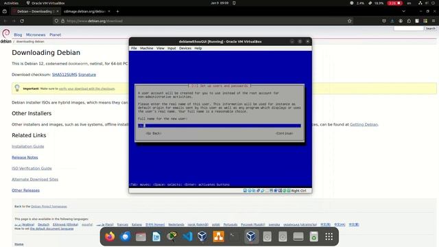Screen dimensions: 439x247
Task: Go back in Firefox history
Action: (5, 21)
